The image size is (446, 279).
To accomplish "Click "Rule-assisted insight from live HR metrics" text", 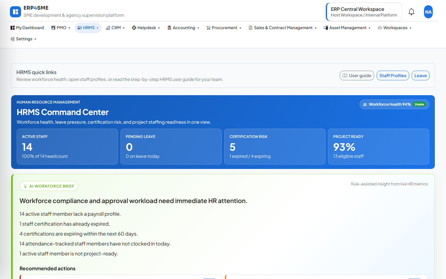I will coord(389,184).
